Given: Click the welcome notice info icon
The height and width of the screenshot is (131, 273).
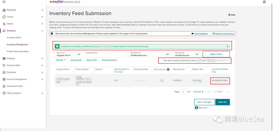Looking at the screenshot, I should point(52,34).
